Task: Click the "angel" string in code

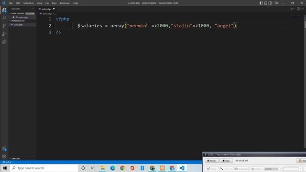Action: point(224,25)
